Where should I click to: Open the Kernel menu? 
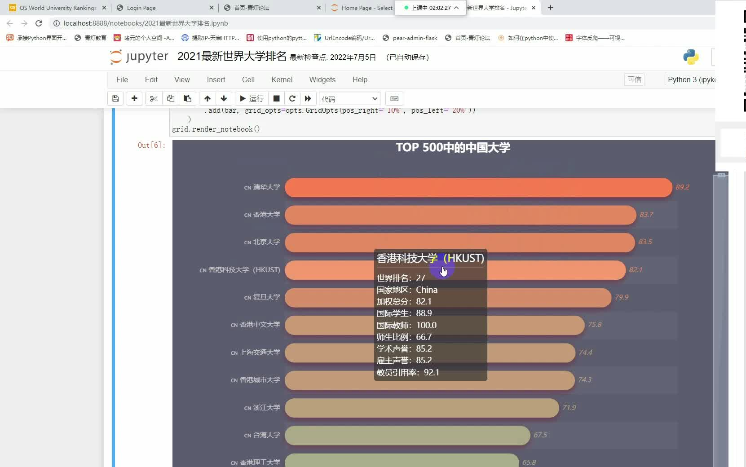pos(282,79)
